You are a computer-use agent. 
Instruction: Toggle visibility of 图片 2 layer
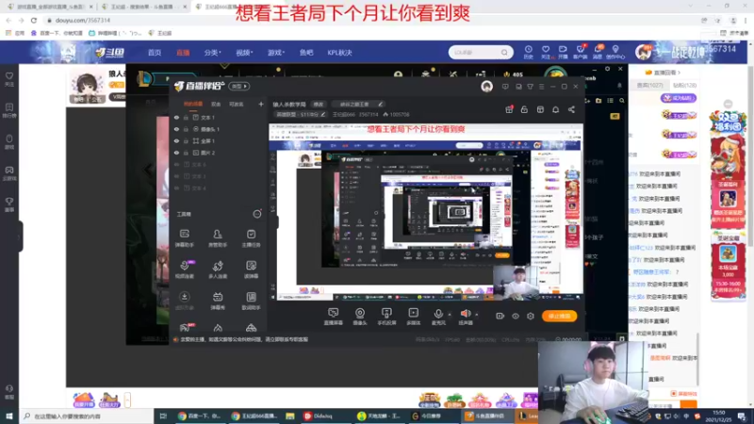tap(176, 153)
